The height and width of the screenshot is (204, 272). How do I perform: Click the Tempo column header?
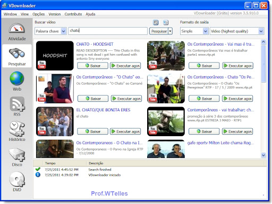[64, 163]
